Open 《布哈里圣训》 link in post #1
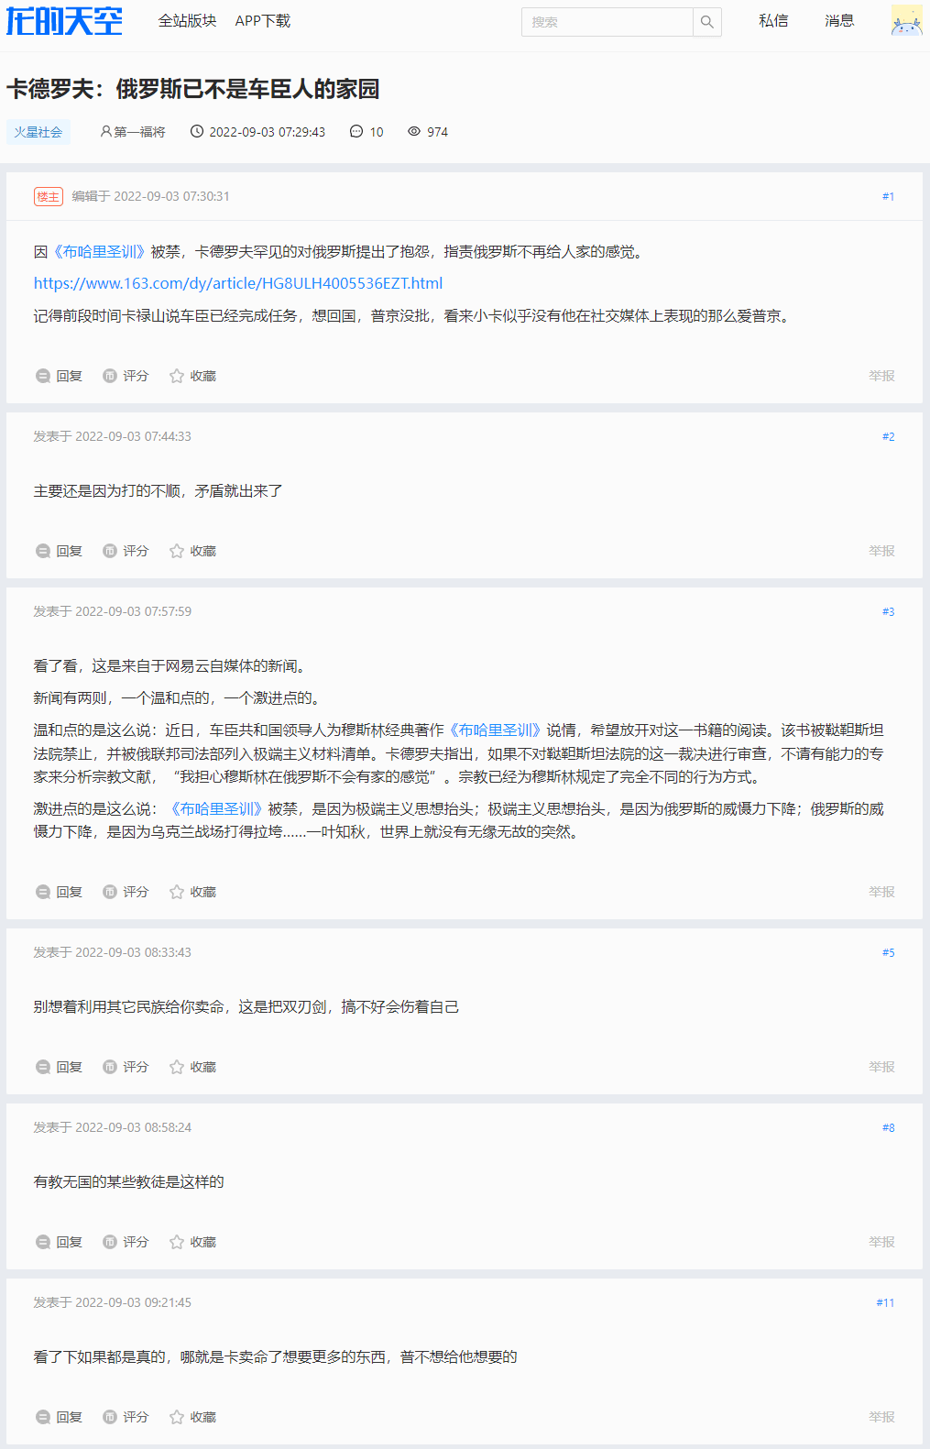 100,252
